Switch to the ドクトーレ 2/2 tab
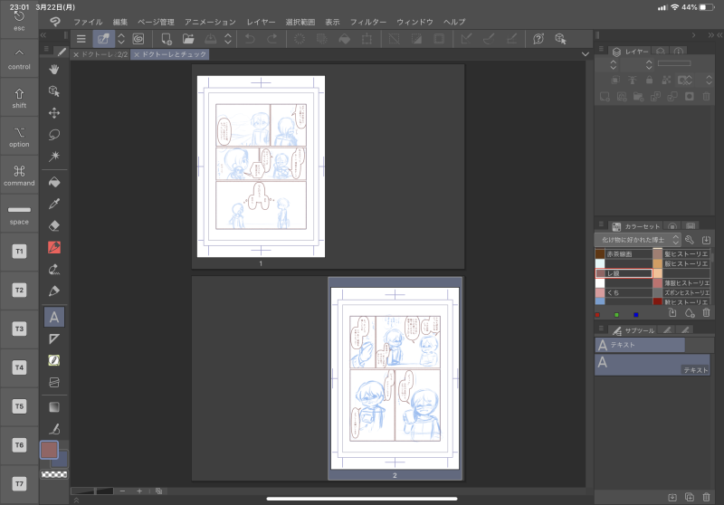 click(105, 54)
